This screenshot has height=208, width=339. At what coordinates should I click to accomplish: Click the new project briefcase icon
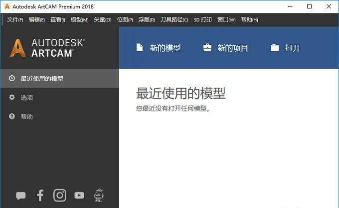click(207, 47)
